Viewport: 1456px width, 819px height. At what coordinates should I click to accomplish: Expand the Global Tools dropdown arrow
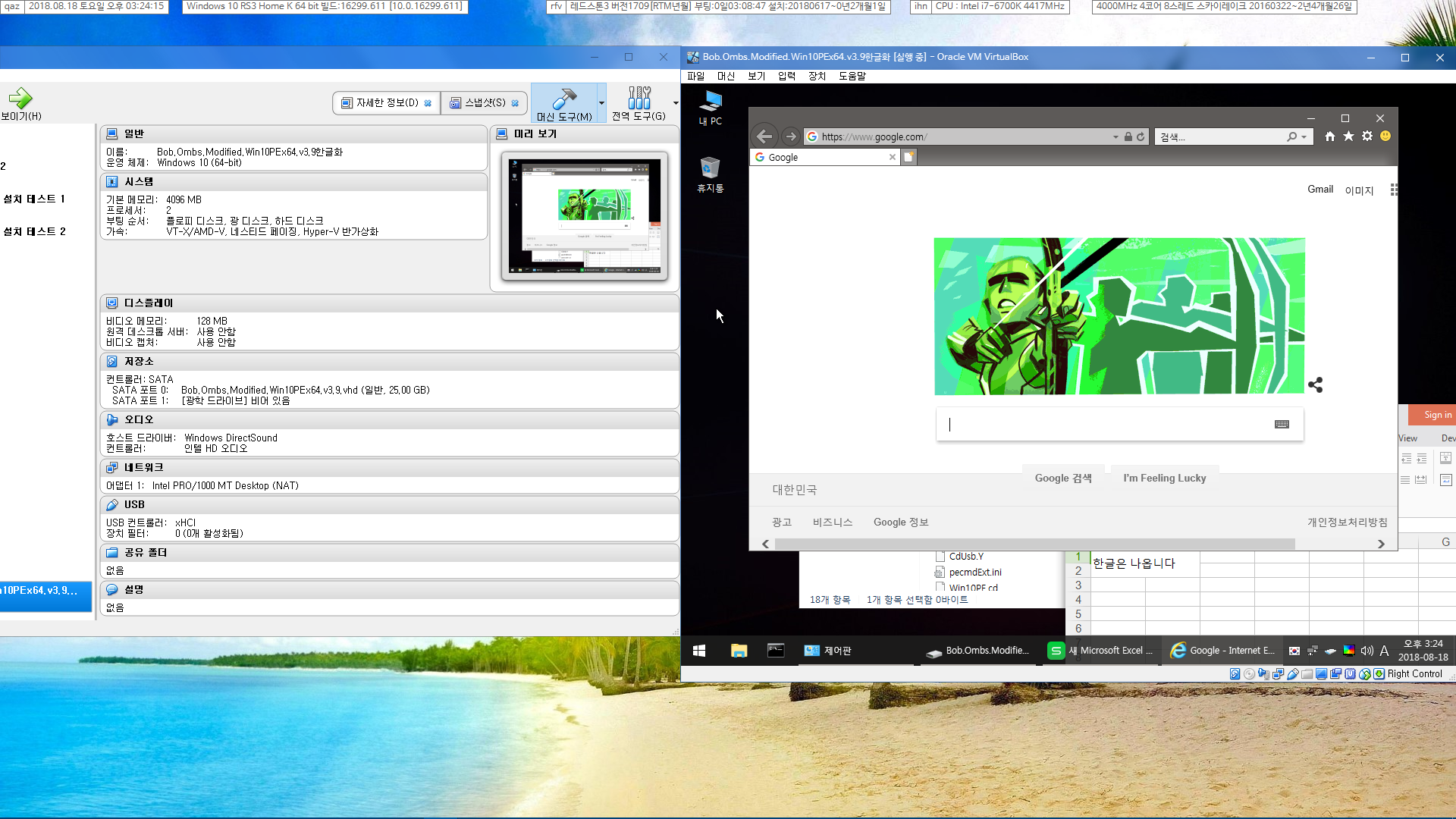click(675, 103)
